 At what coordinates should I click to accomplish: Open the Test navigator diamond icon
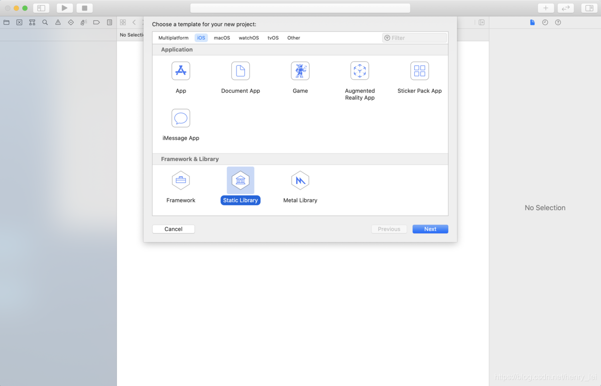(71, 22)
